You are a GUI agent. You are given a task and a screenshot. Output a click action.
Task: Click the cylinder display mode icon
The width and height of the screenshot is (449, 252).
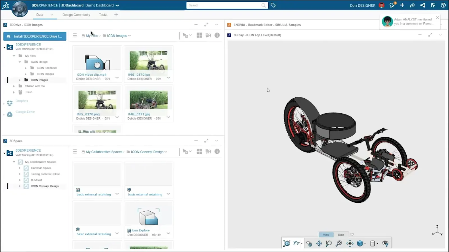pos(372,243)
